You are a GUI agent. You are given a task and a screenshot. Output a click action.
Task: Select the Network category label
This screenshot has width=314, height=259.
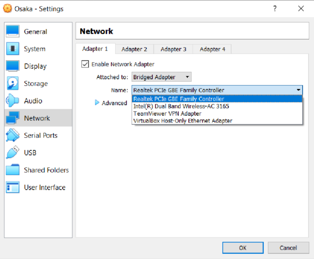[37, 118]
